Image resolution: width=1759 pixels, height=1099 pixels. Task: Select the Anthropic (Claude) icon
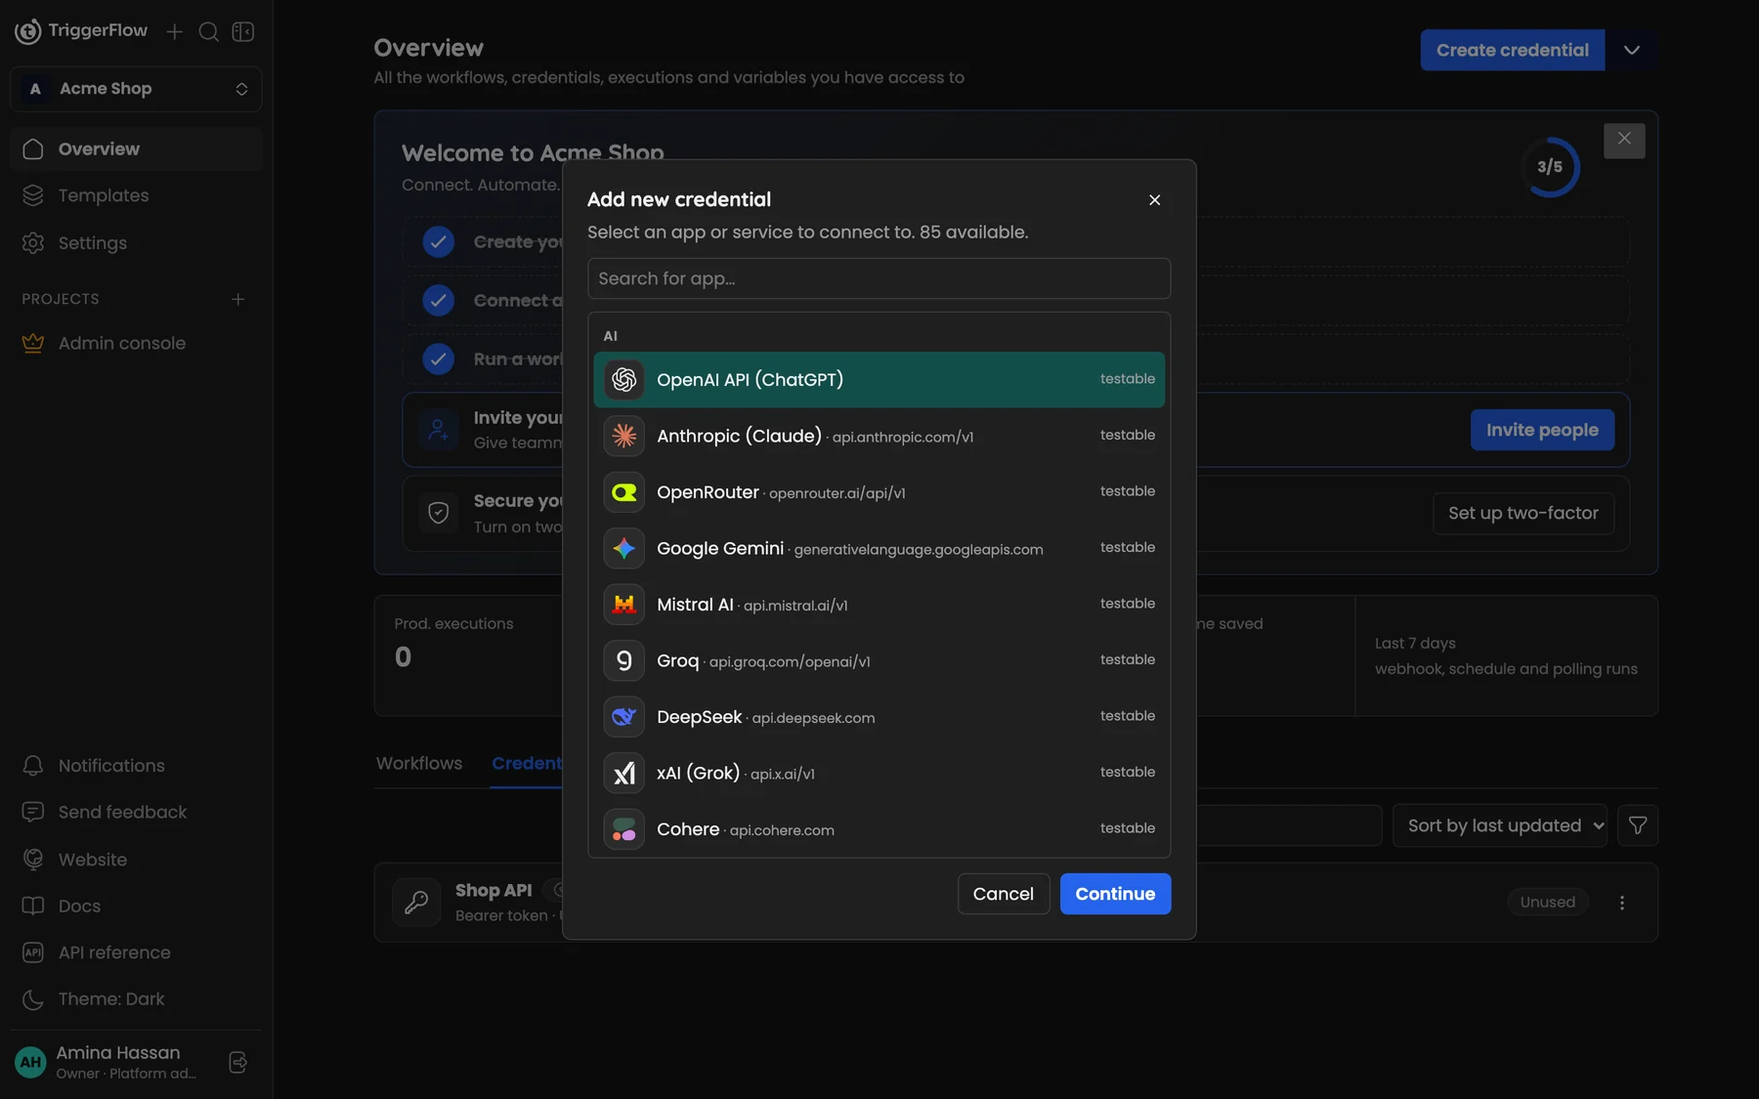(x=623, y=436)
